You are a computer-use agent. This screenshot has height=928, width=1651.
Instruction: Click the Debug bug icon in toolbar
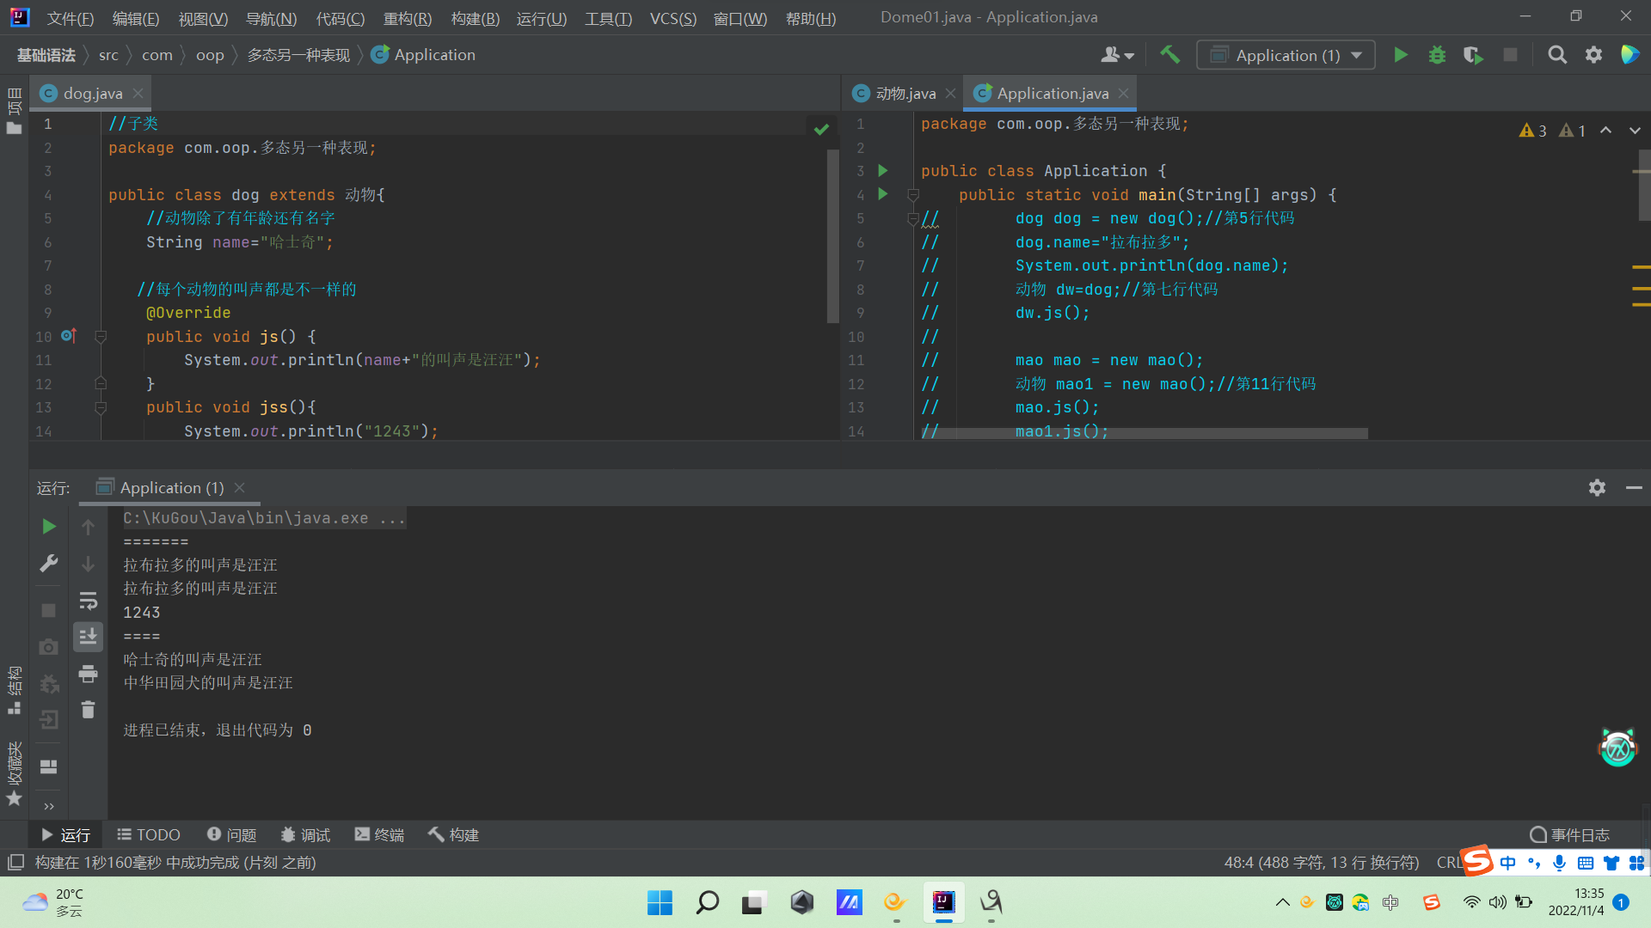[1437, 55]
